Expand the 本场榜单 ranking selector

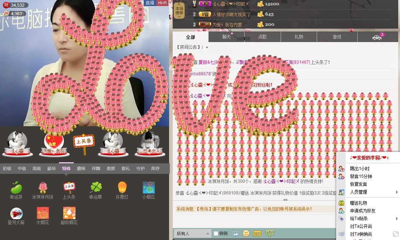[179, 11]
